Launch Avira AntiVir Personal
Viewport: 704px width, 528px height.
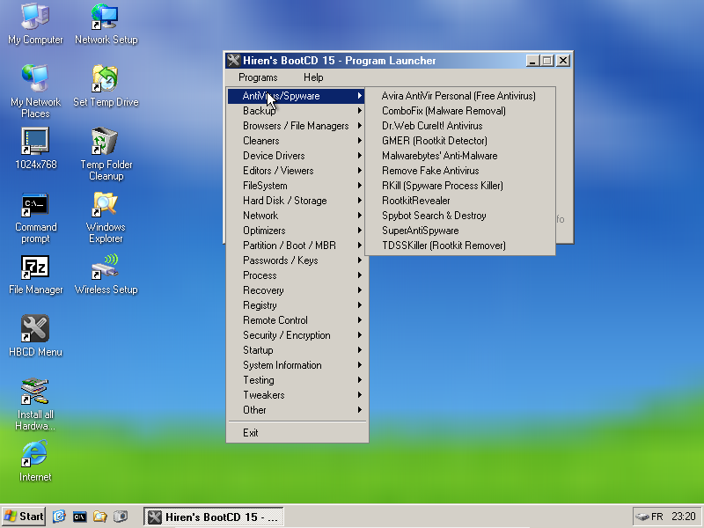point(460,96)
